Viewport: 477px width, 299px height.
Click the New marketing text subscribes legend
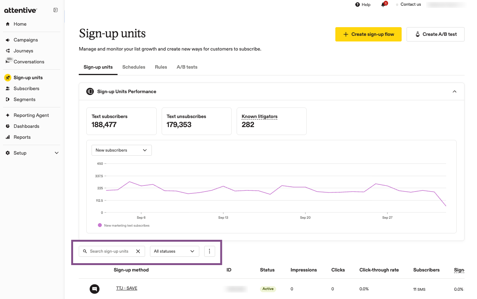coord(124,225)
